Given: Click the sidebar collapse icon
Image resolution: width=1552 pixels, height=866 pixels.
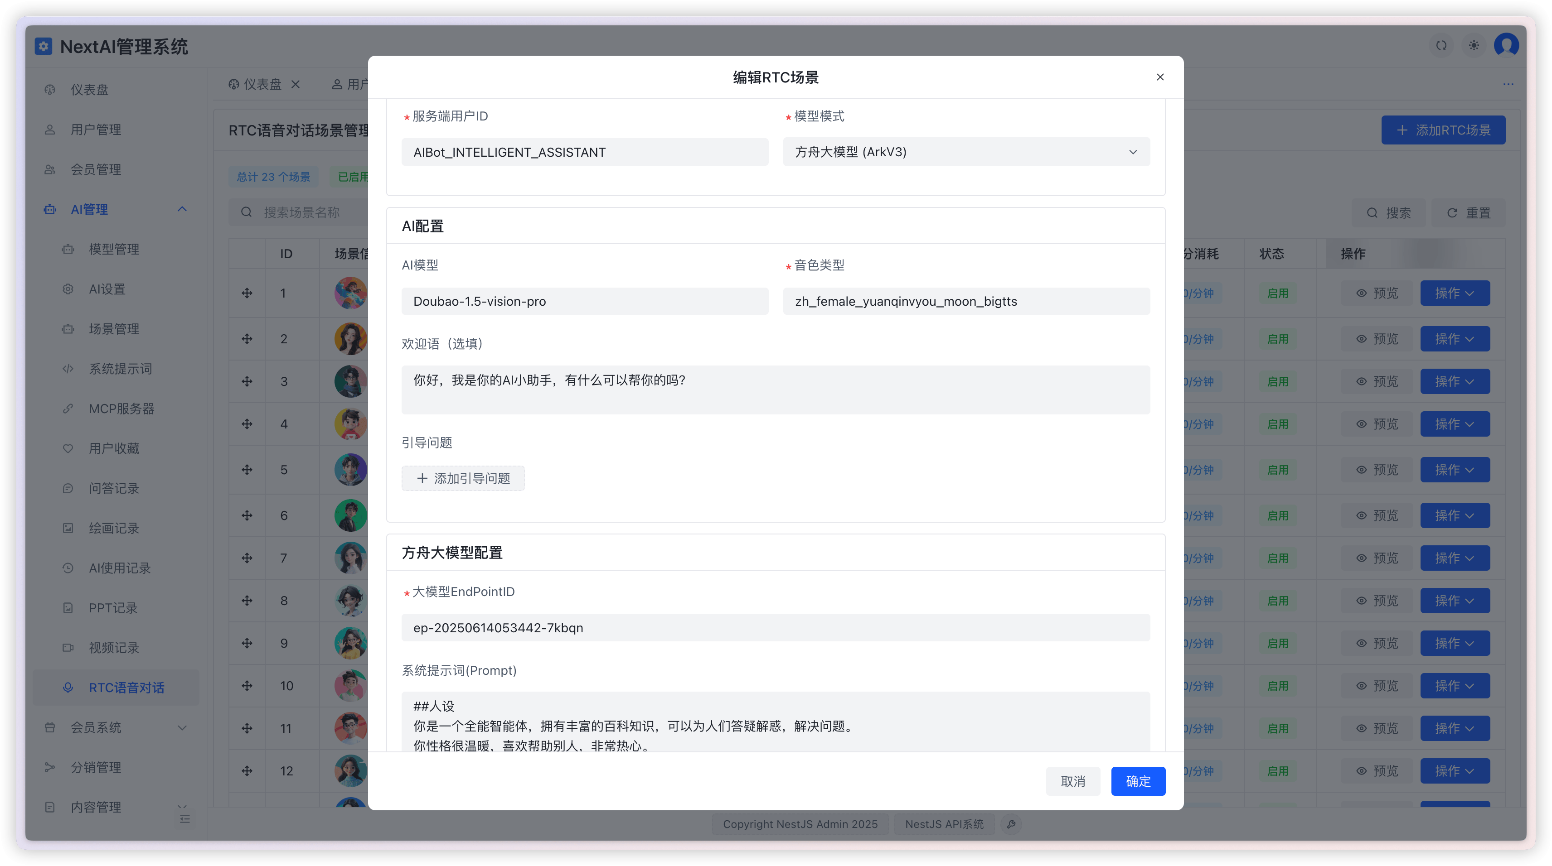Looking at the screenshot, I should [185, 819].
